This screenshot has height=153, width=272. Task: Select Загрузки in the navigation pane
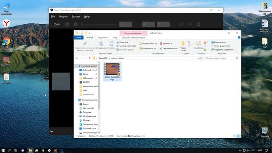[x=85, y=112]
